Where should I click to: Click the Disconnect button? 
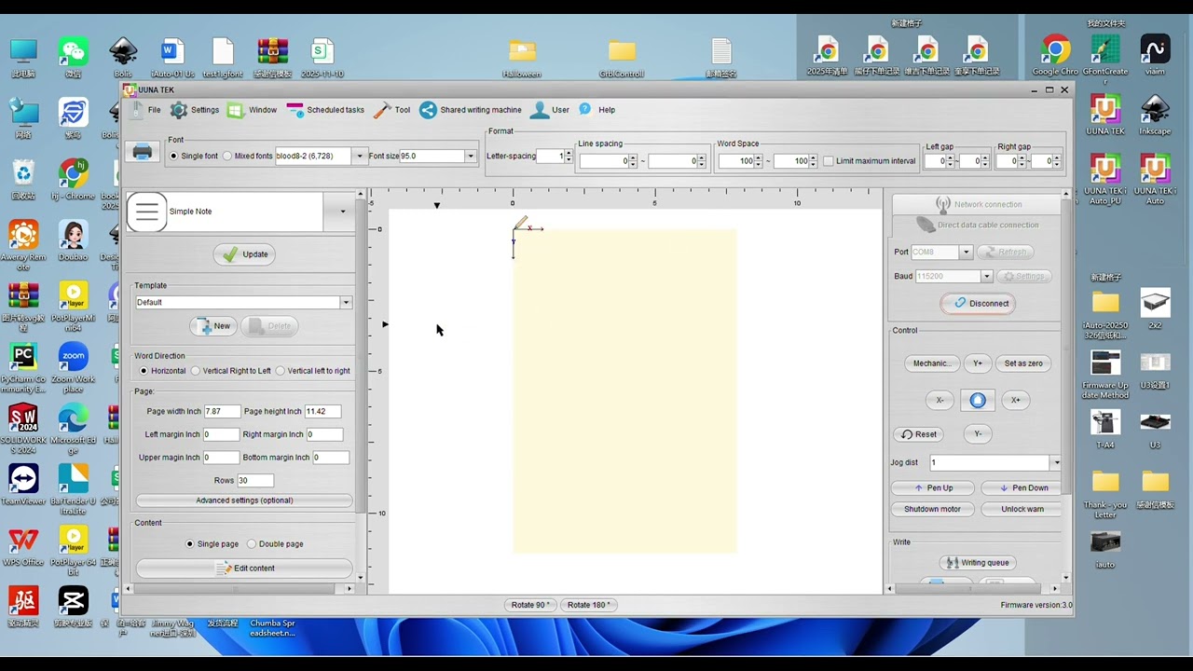click(x=978, y=304)
